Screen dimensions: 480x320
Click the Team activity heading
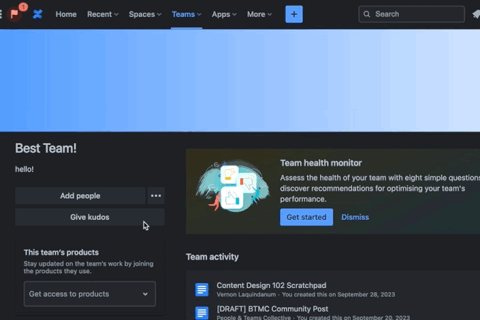pos(212,257)
